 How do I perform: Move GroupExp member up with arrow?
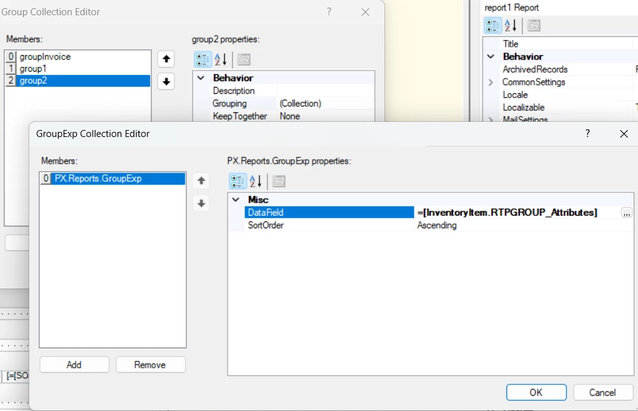coord(201,181)
